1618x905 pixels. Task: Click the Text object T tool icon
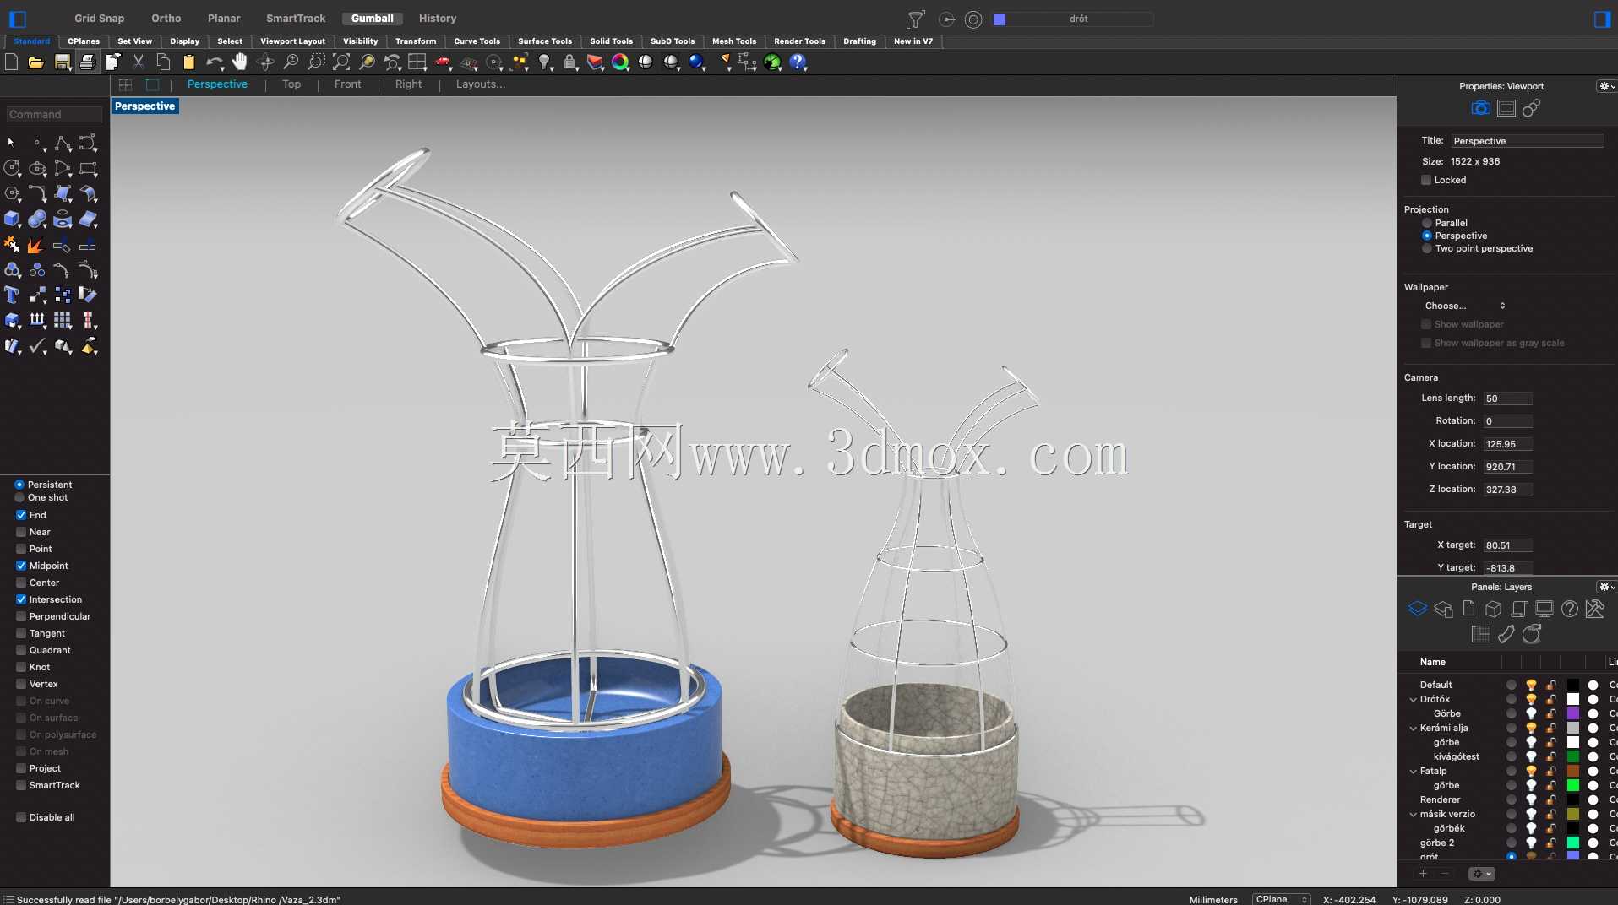12,295
